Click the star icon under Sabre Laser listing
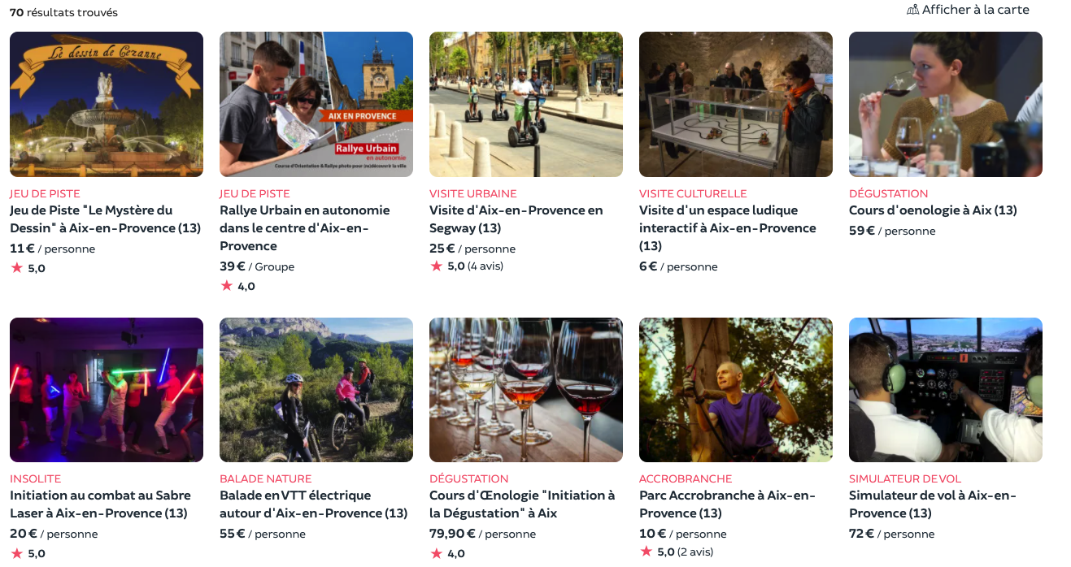 click(x=16, y=553)
